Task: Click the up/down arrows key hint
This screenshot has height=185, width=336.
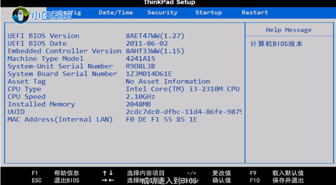Action: click(107, 173)
